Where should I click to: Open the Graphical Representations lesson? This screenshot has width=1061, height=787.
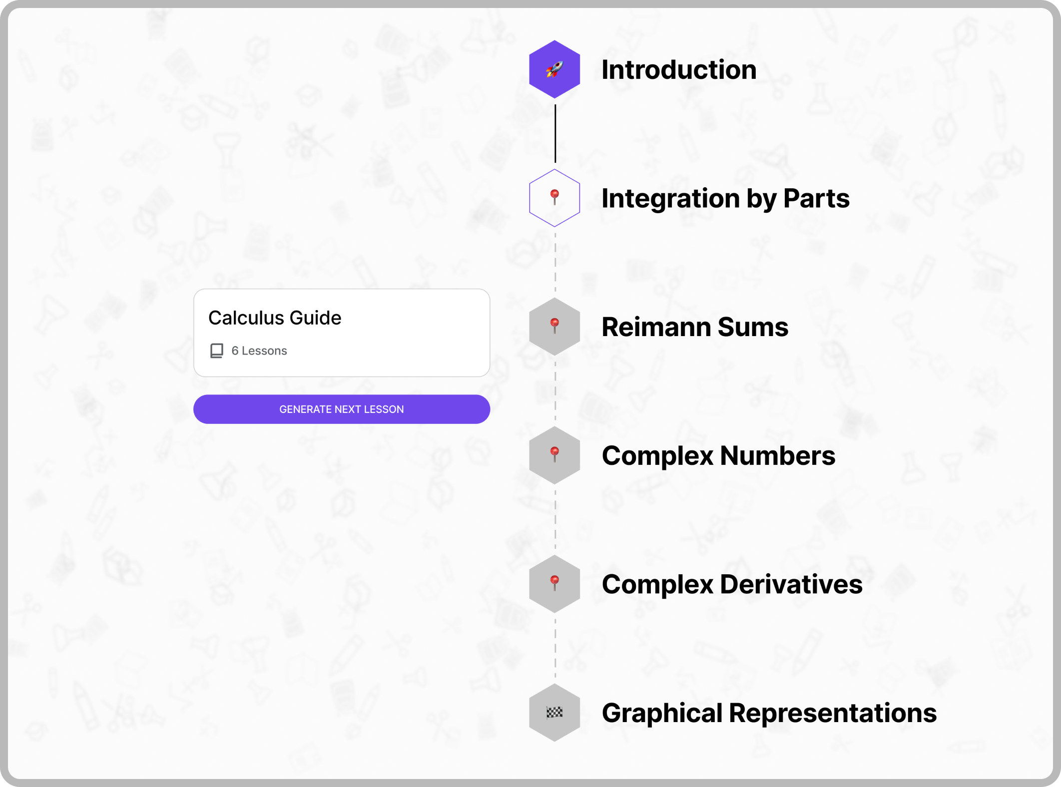770,713
